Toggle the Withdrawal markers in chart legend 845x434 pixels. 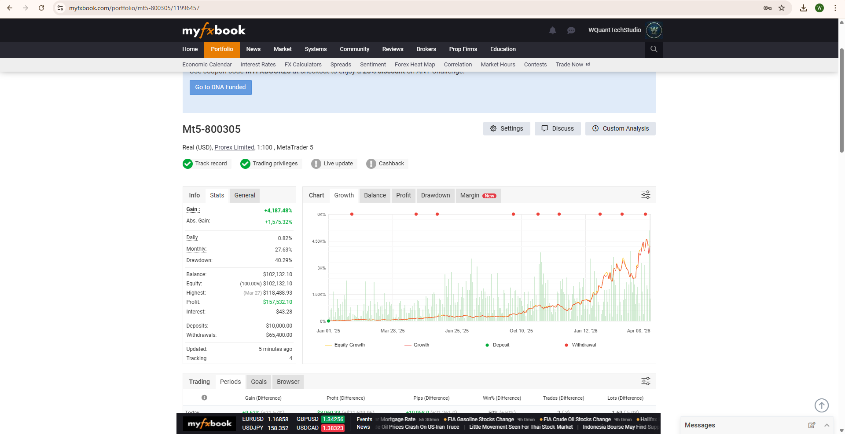click(x=580, y=345)
